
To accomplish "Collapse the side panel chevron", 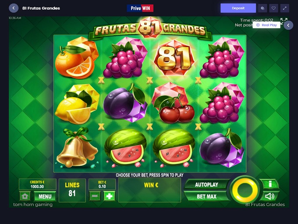I will point(288,25).
